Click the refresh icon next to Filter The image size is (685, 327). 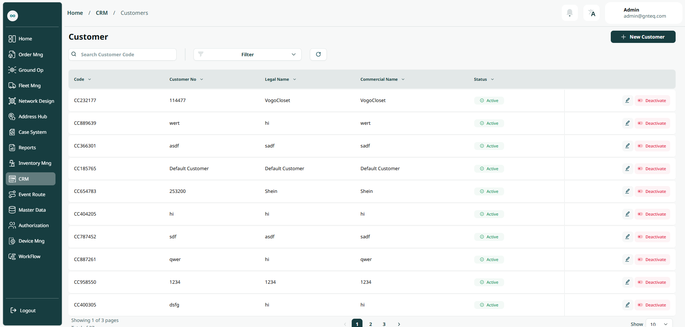pos(318,54)
